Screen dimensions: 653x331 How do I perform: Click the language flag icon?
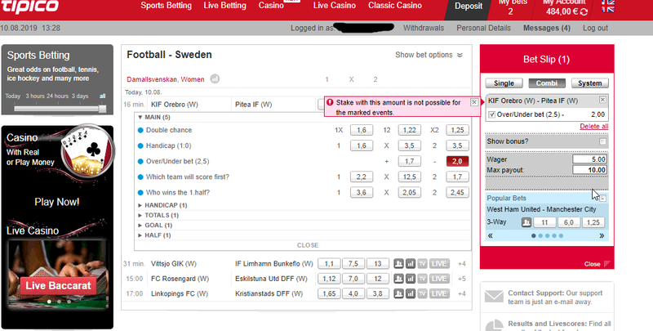pos(607,6)
